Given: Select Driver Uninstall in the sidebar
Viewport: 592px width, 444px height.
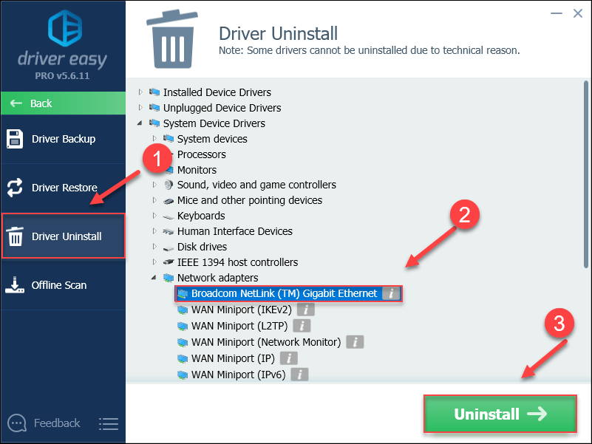Looking at the screenshot, I should pos(63,236).
